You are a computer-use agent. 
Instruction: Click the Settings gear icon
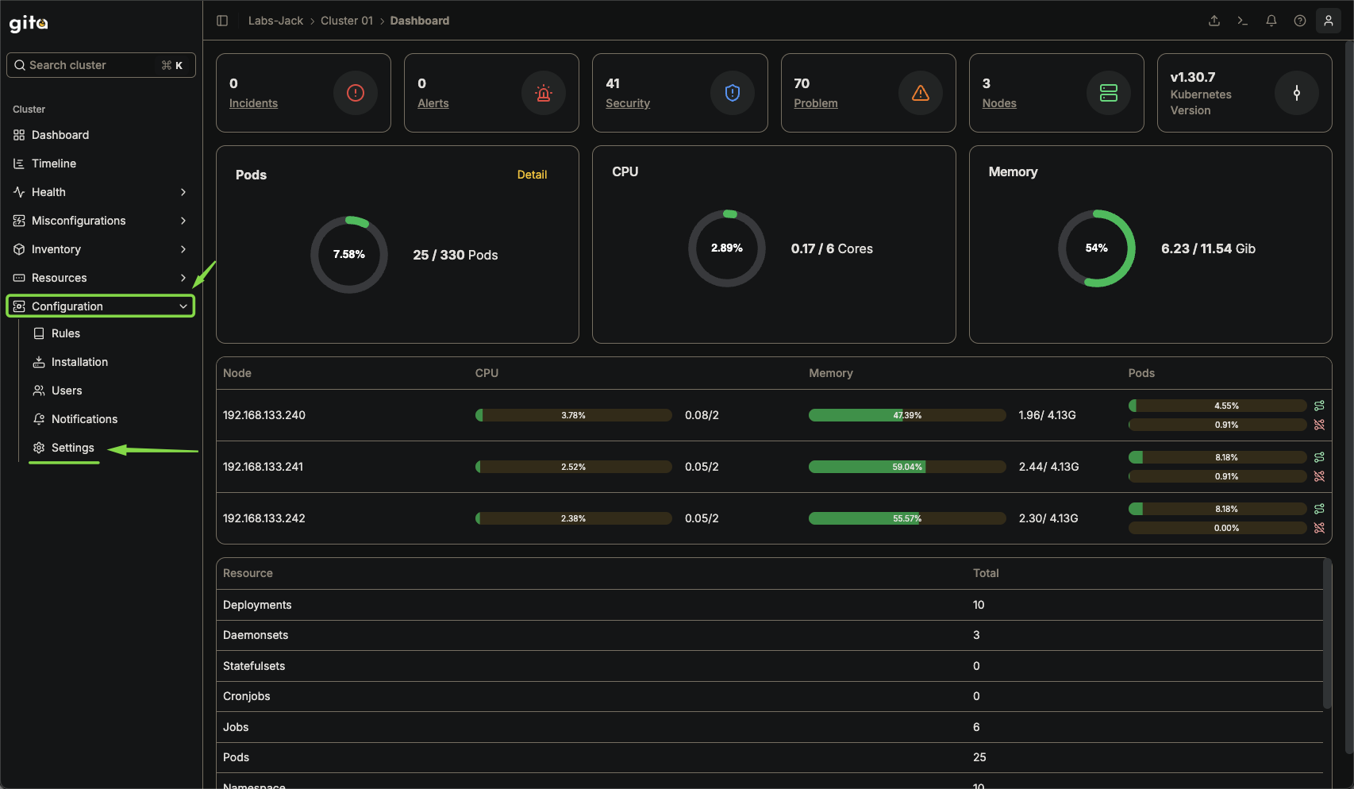[x=39, y=448]
